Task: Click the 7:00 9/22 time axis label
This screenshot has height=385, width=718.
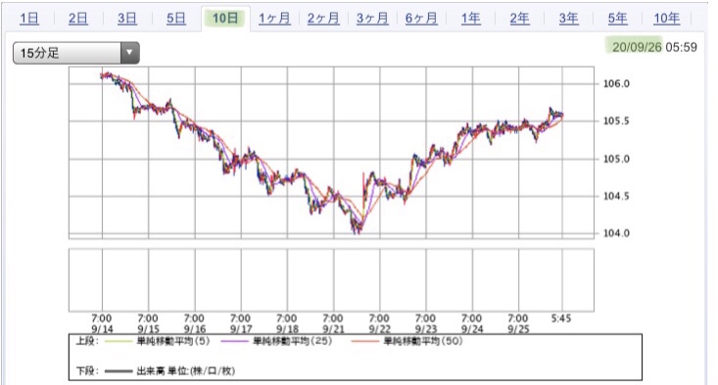Action: click(x=380, y=323)
